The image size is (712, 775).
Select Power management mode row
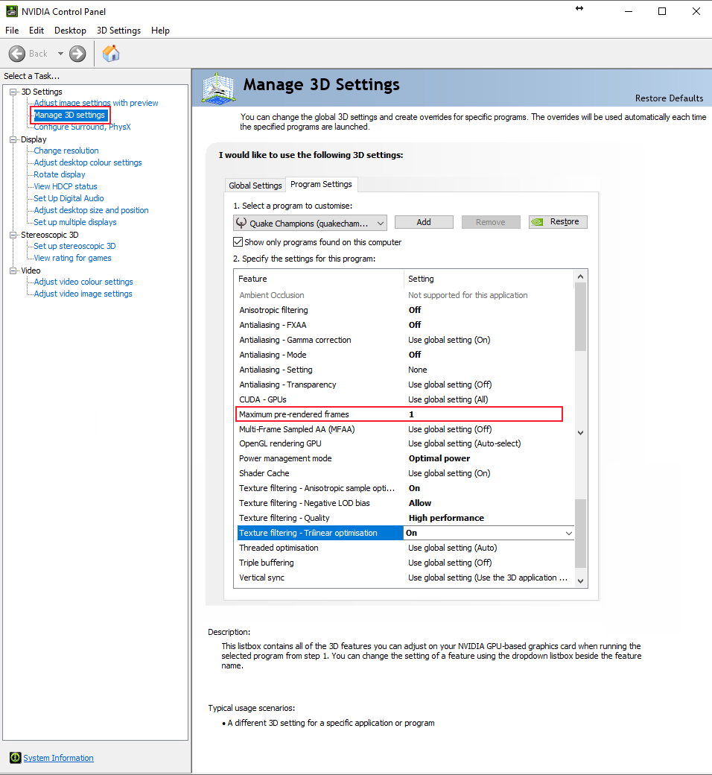(404, 458)
